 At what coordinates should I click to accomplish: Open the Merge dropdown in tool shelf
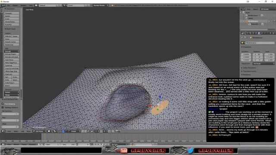click(12, 95)
